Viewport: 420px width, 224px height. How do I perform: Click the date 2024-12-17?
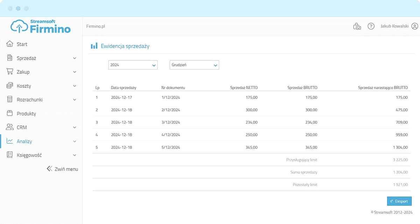coord(121,97)
